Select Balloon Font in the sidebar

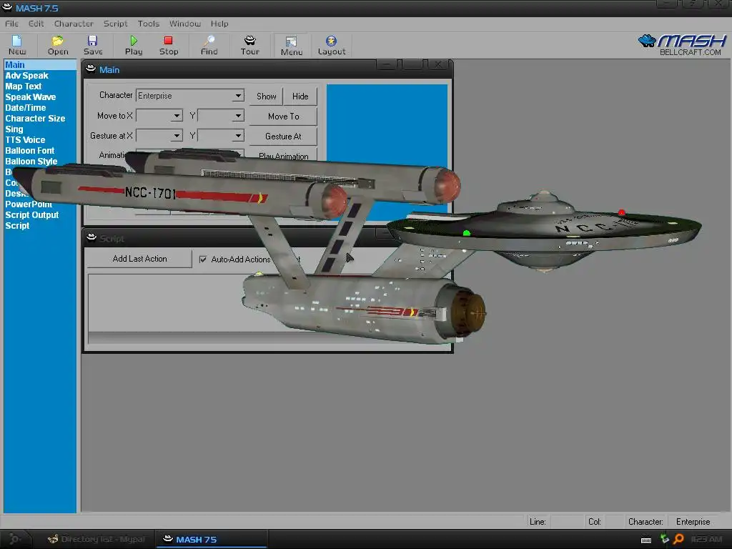29,151
